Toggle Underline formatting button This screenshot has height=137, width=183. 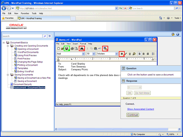point(130,54)
